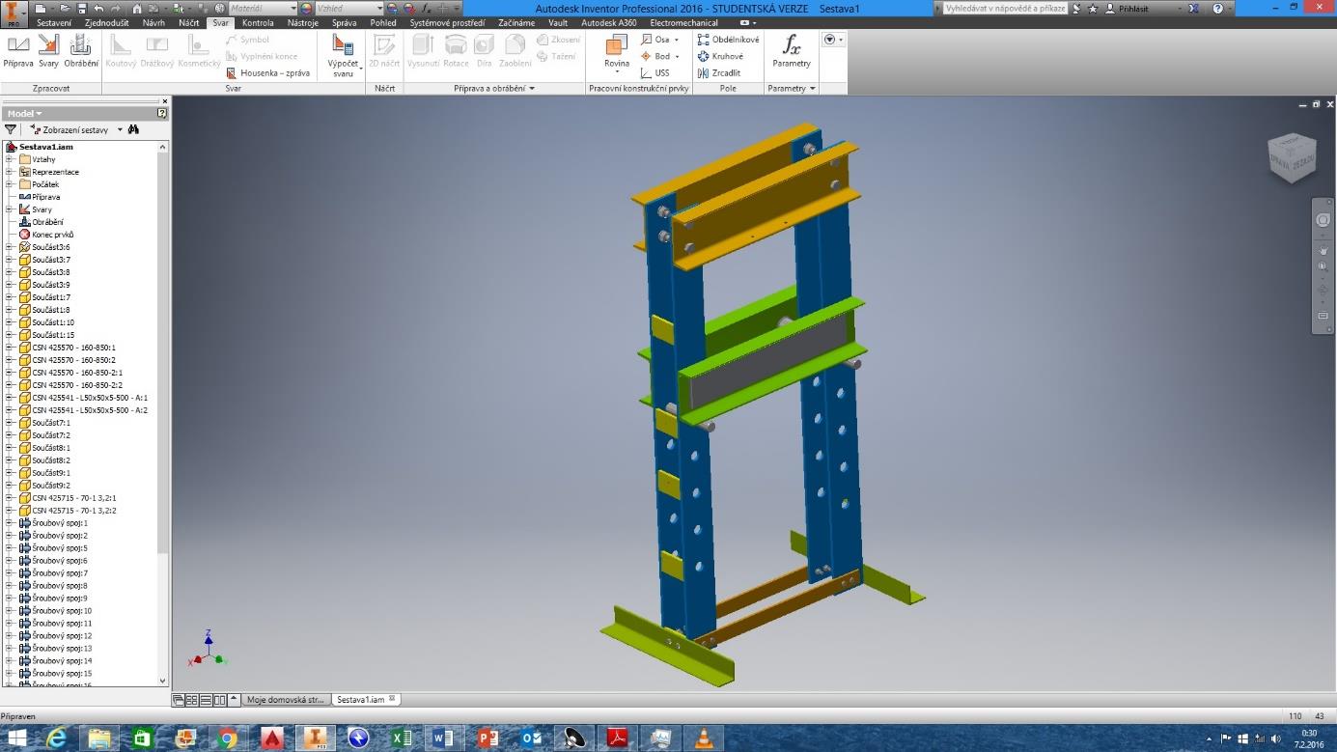Screen dimensions: 1337x752
Task: Select the Obrábění machining tool
Action: pos(81,51)
